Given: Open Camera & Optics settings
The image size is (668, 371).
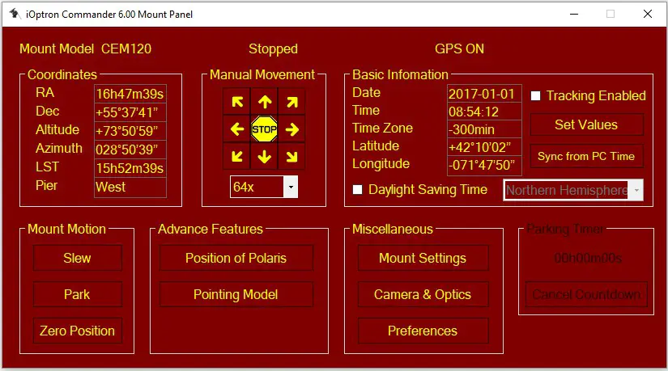Looking at the screenshot, I should pyautogui.click(x=423, y=294).
